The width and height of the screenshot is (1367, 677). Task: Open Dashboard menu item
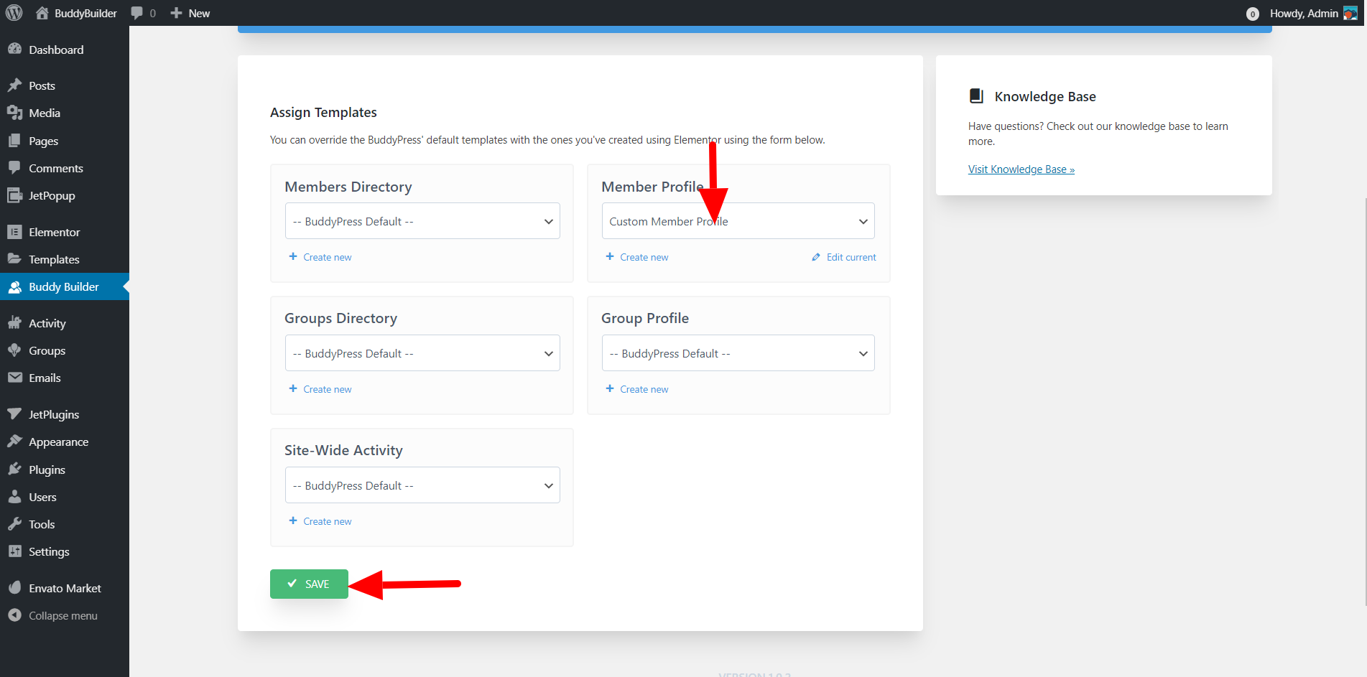pos(65,50)
